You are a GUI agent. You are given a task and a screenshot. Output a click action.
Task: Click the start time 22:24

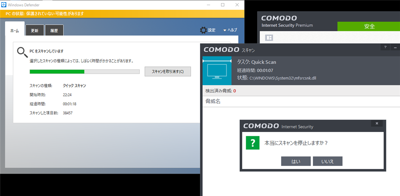pos(66,95)
